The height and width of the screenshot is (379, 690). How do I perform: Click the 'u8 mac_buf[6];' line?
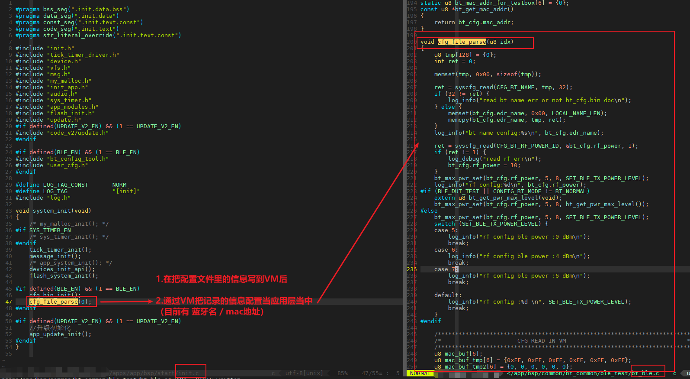(x=458, y=353)
